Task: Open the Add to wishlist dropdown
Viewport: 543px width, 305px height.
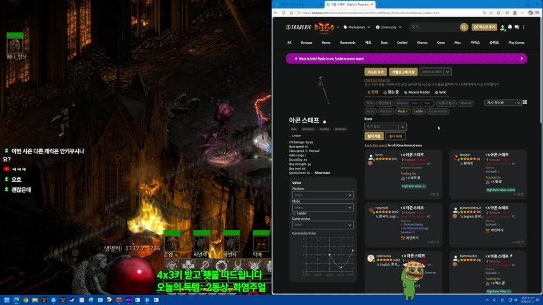Action: 435,72
